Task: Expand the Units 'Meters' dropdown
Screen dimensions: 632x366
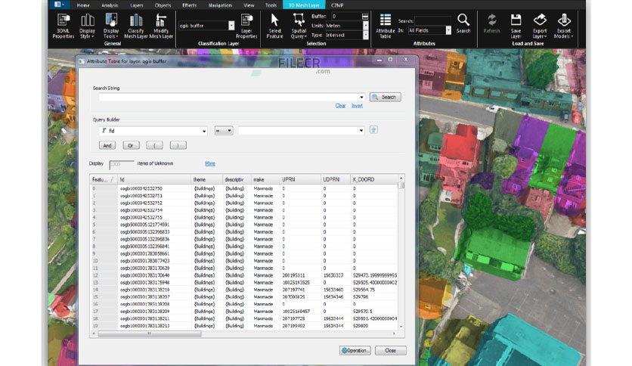Action: [x=366, y=26]
